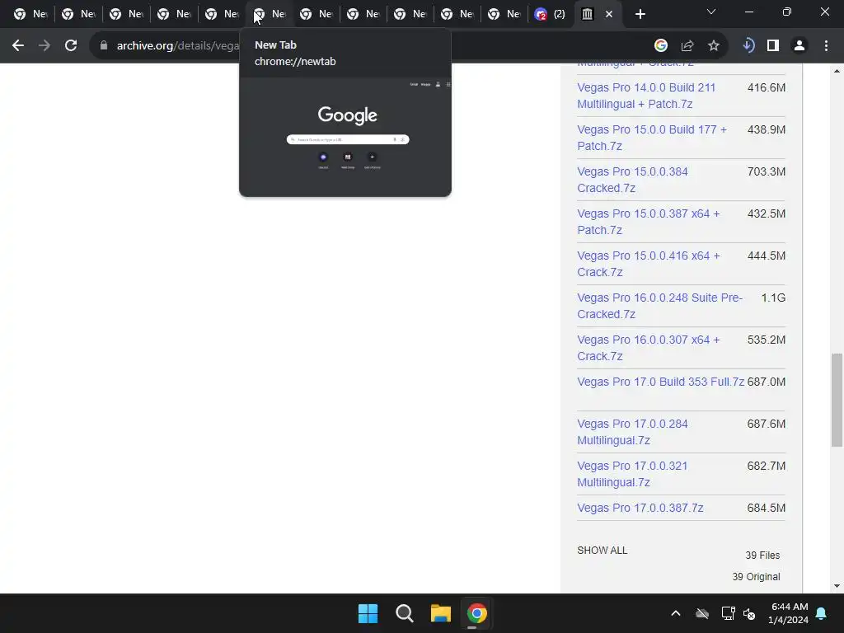The width and height of the screenshot is (844, 633).
Task: Click the New Tab hover preview thumbnail
Action: click(345, 137)
